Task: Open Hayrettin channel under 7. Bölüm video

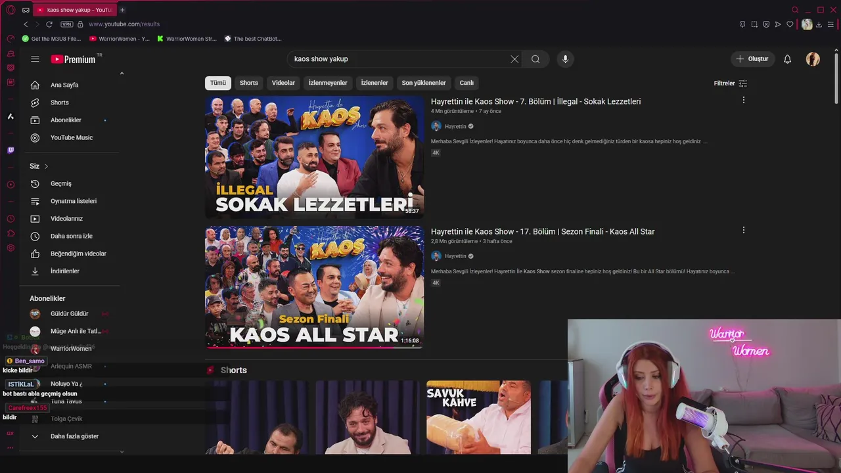Action: click(455, 126)
